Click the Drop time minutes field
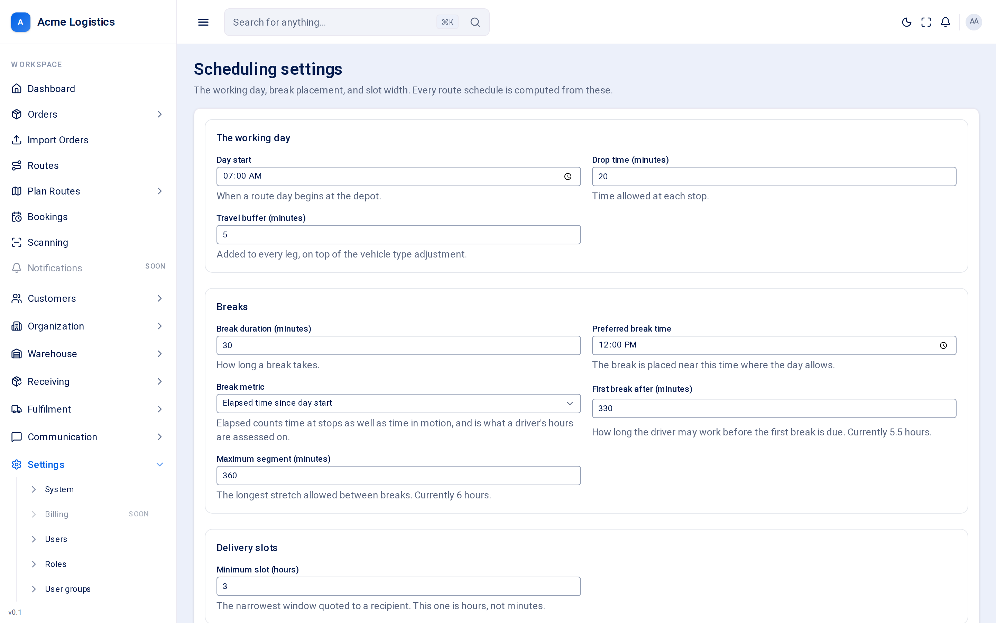Image resolution: width=996 pixels, height=623 pixels. tap(774, 177)
